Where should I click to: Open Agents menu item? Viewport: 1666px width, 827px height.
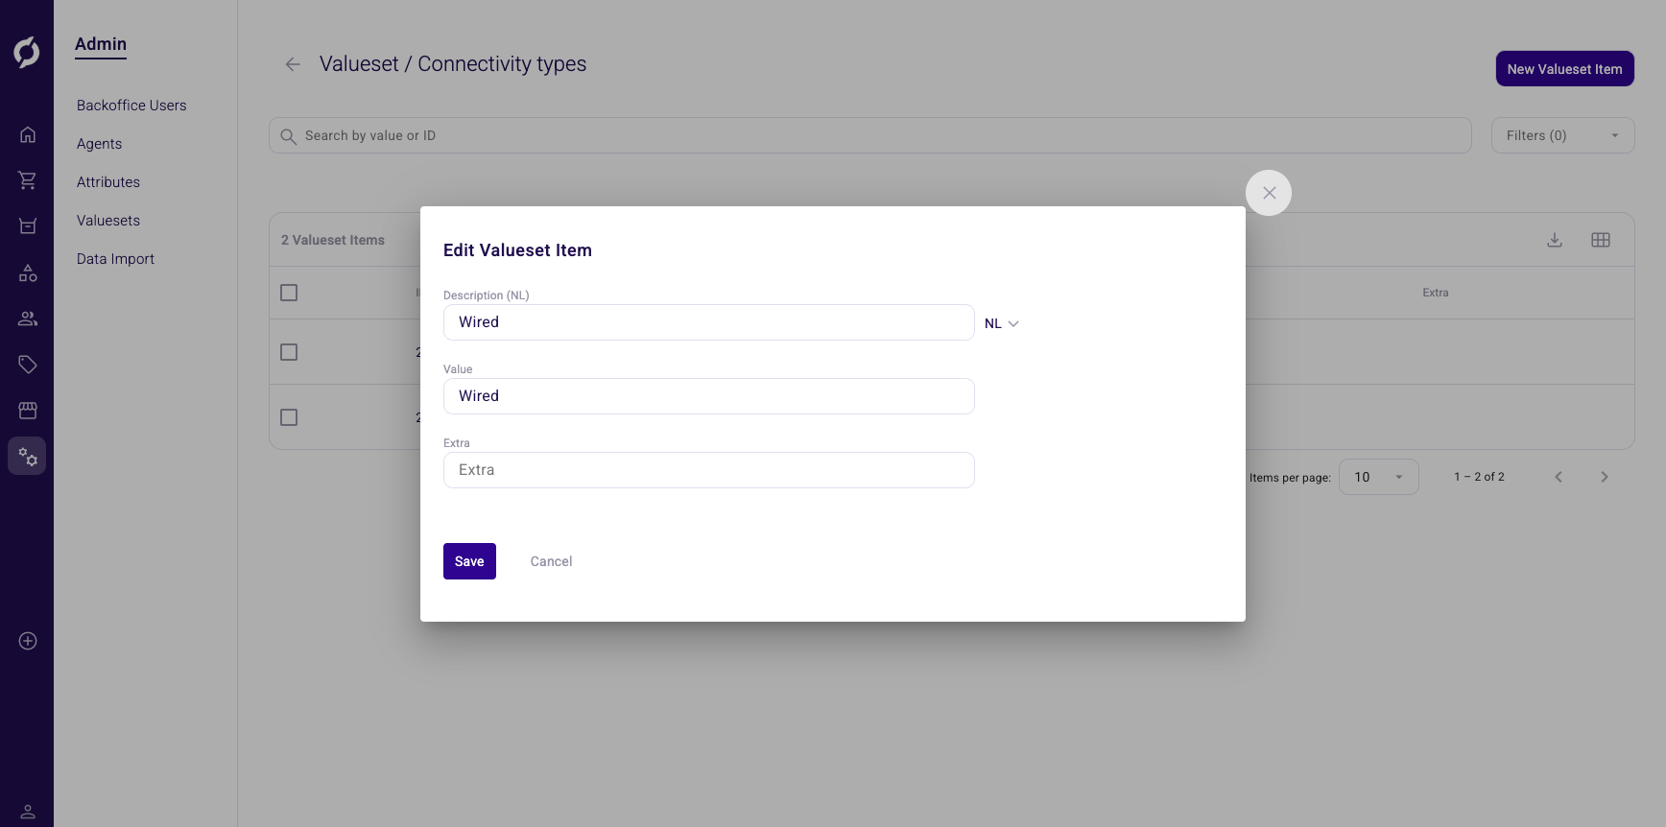[100, 144]
